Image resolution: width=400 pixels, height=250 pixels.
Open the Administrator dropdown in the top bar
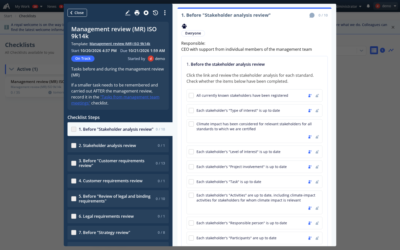point(349,6)
